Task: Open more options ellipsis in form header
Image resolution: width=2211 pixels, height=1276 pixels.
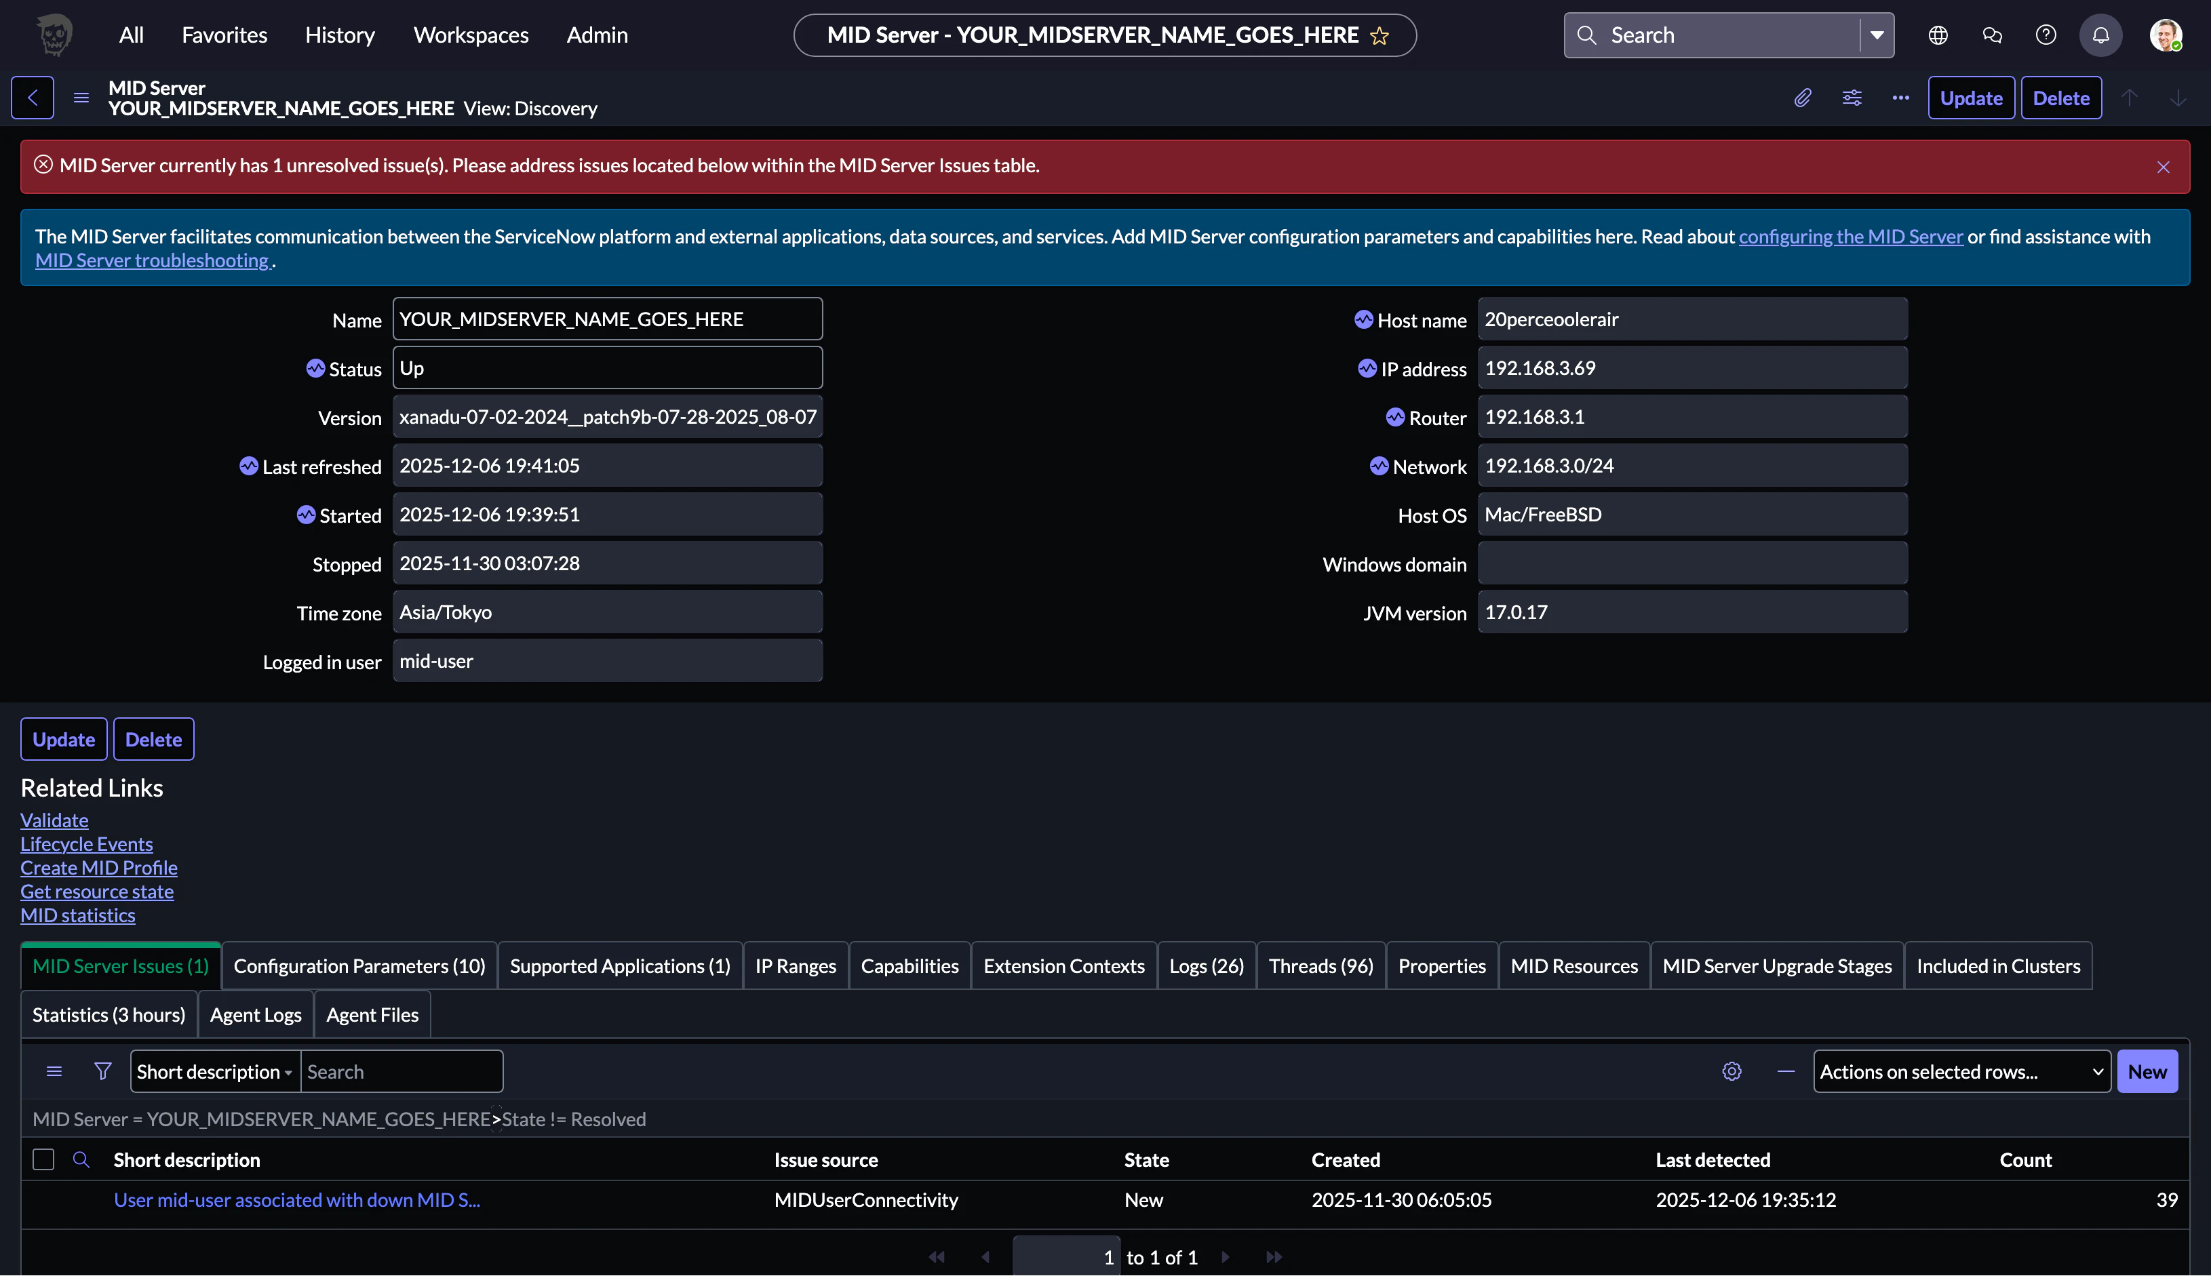Action: [x=1900, y=97]
